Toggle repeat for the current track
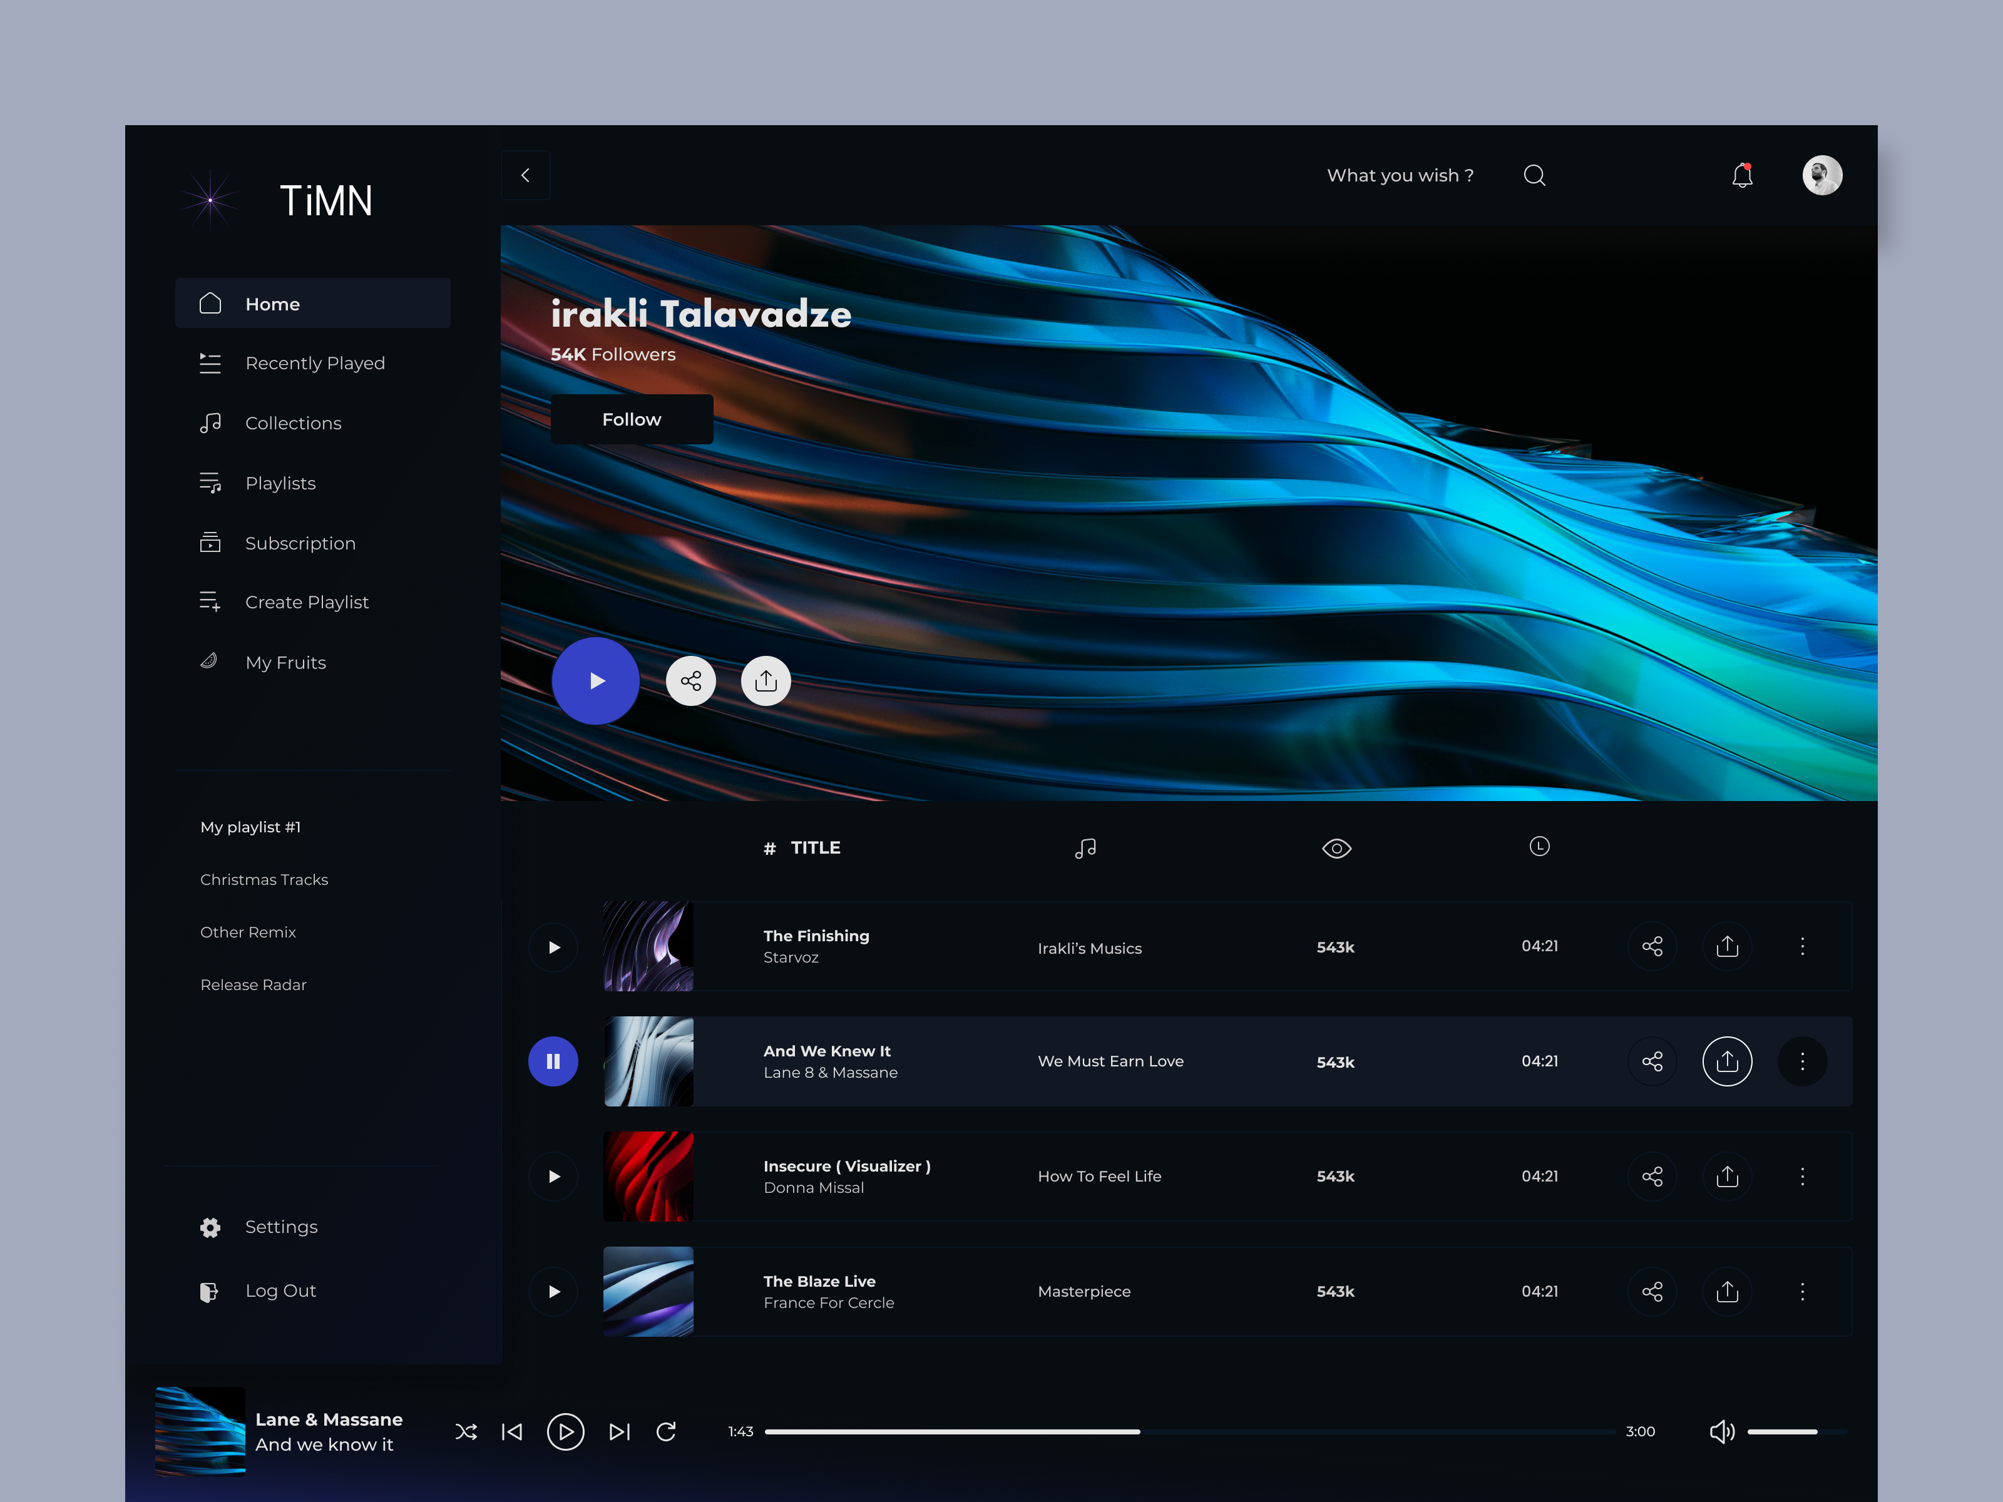The image size is (2003, 1502). click(x=667, y=1431)
